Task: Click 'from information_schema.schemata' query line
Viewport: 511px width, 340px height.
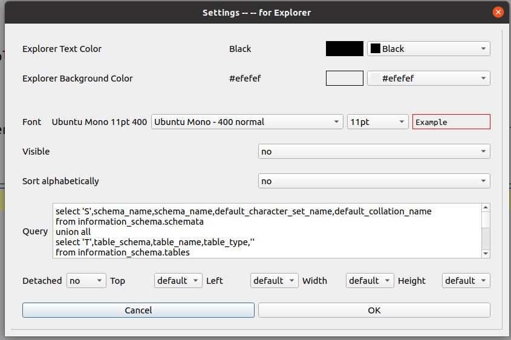Action: (129, 222)
